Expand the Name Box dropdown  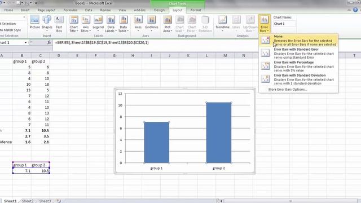(25, 43)
